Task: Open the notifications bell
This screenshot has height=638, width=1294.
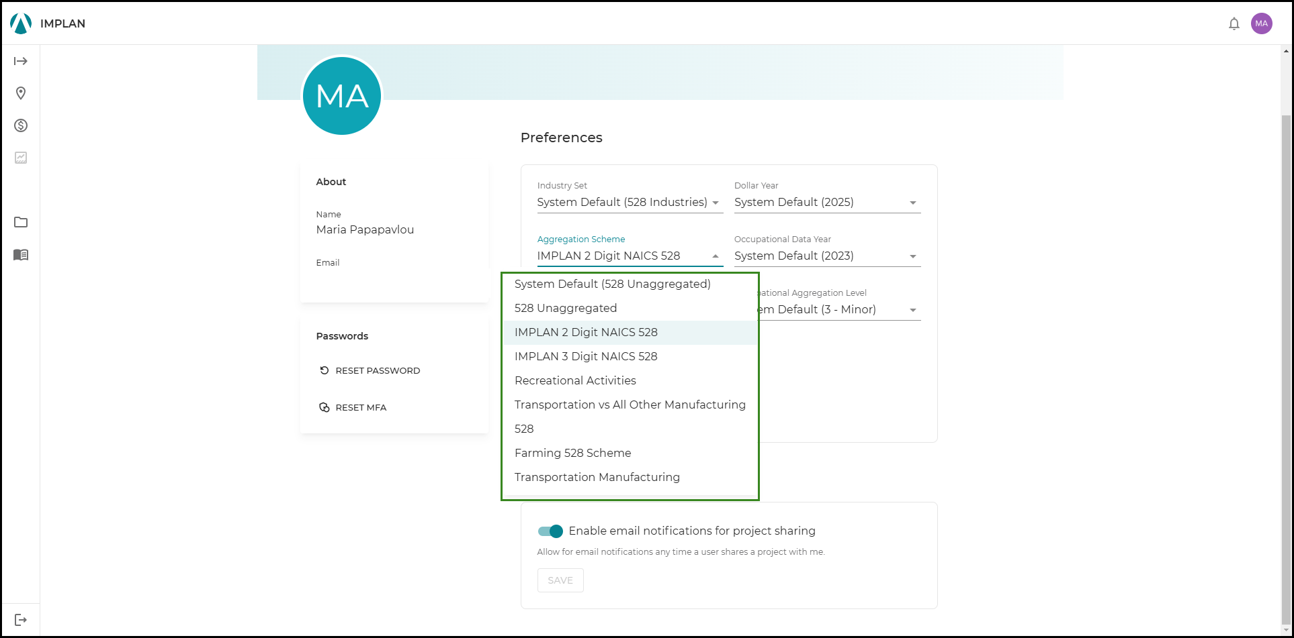Action: (x=1234, y=23)
